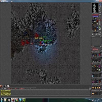Click the red-handled tool in bottom backpack
Screen dimensions: 102x102
point(95,93)
